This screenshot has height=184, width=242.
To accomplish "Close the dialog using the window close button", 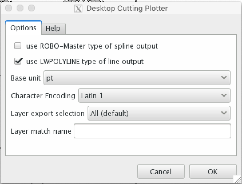I will tap(9, 8).
